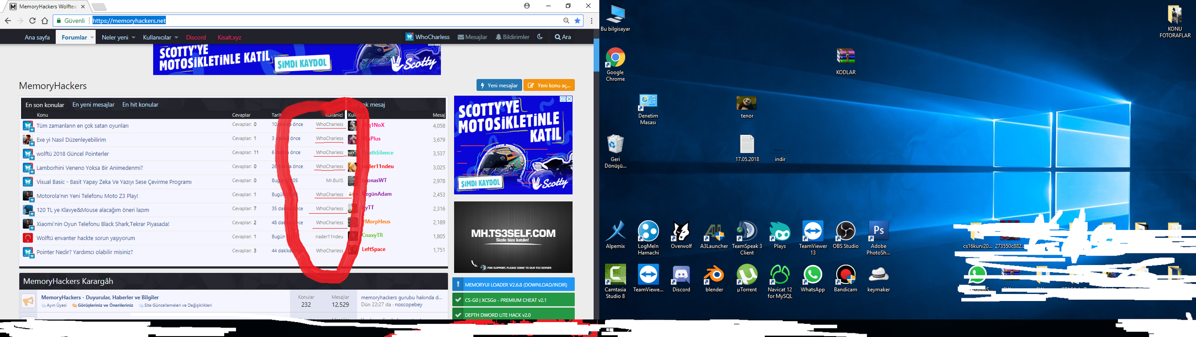This screenshot has width=1196, height=337.
Task: Click the Güvenli secure lock indicator
Action: point(71,21)
